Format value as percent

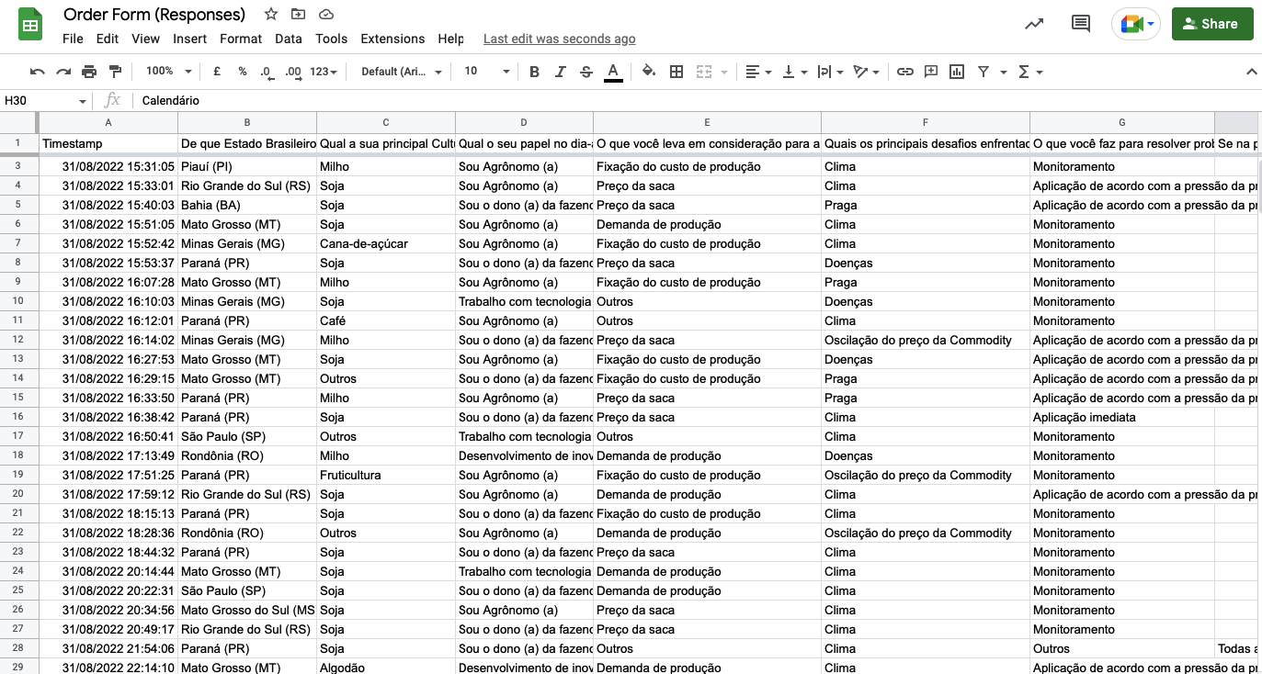point(242,71)
